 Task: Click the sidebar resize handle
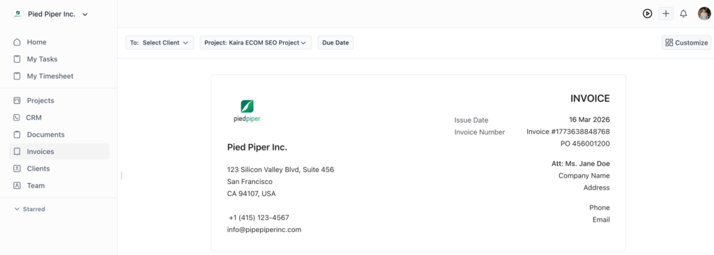(x=121, y=176)
